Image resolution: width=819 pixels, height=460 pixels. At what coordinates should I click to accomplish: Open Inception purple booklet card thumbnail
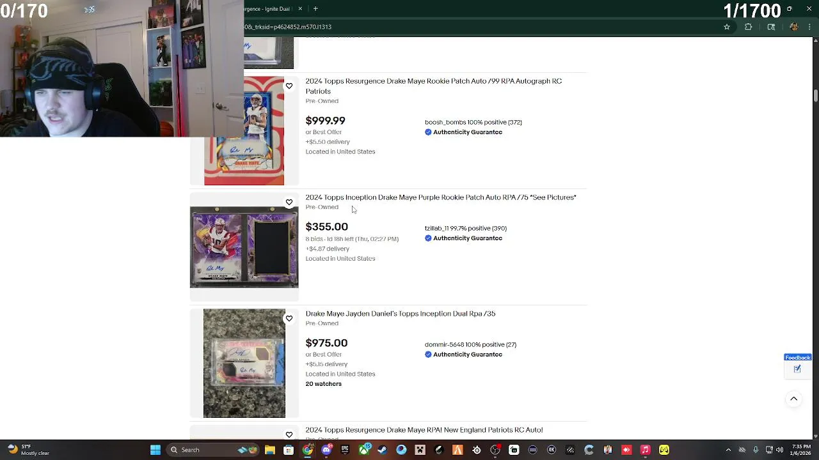tap(244, 247)
